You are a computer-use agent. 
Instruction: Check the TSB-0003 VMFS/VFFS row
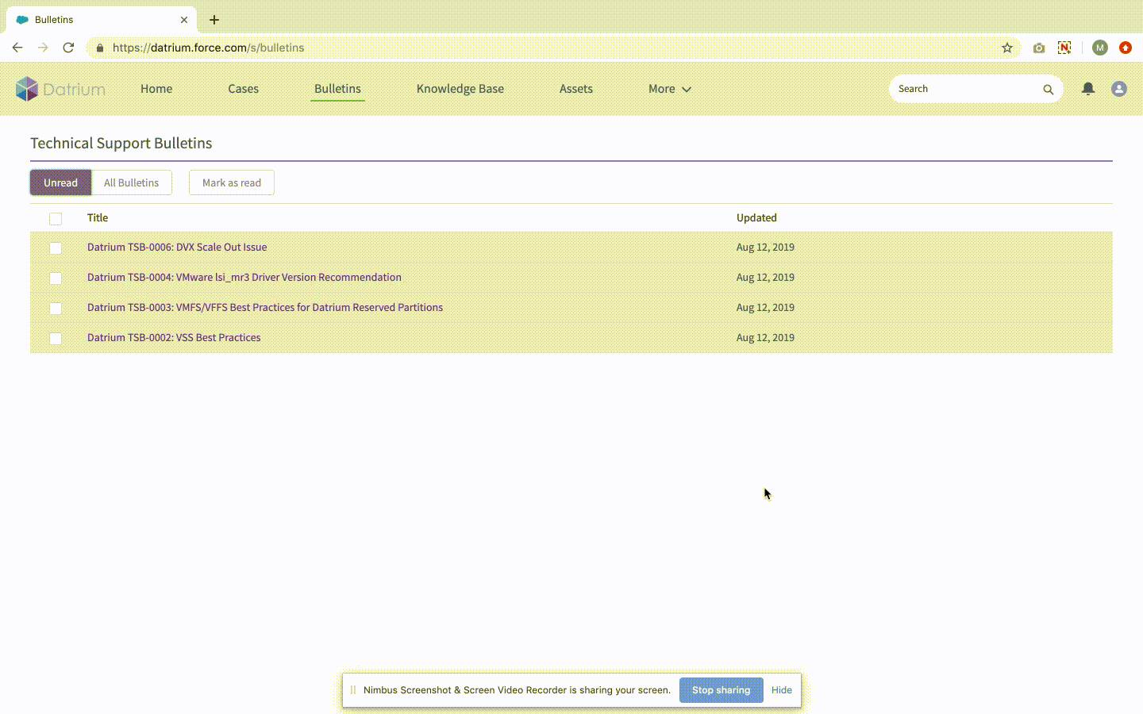(x=56, y=308)
